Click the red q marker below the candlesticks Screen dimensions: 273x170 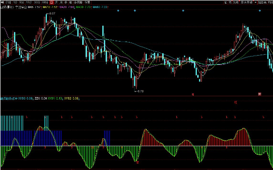(x=193, y=94)
